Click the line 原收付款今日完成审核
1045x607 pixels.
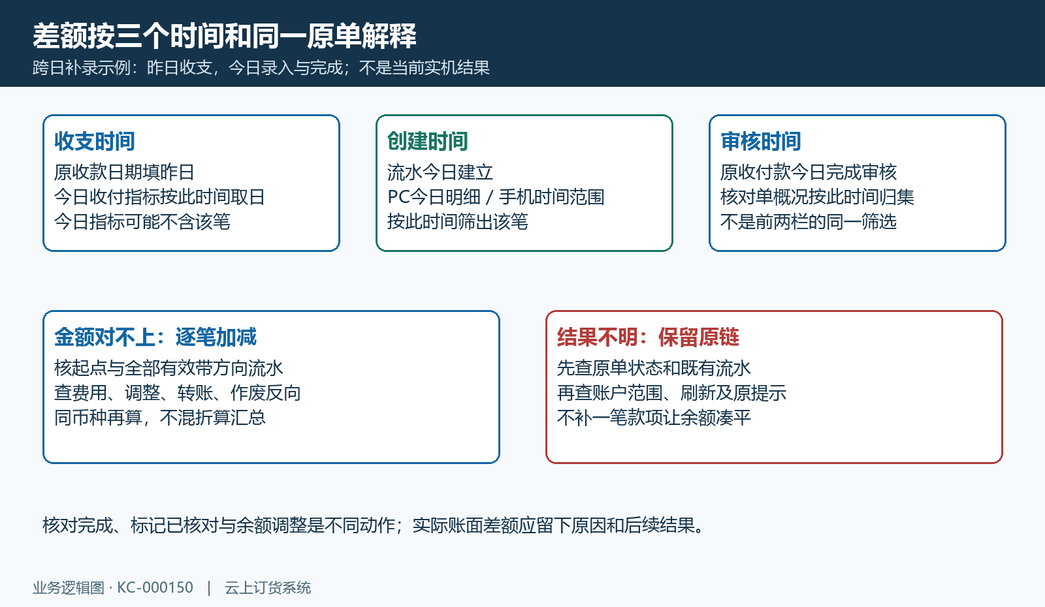pyautogui.click(x=809, y=172)
